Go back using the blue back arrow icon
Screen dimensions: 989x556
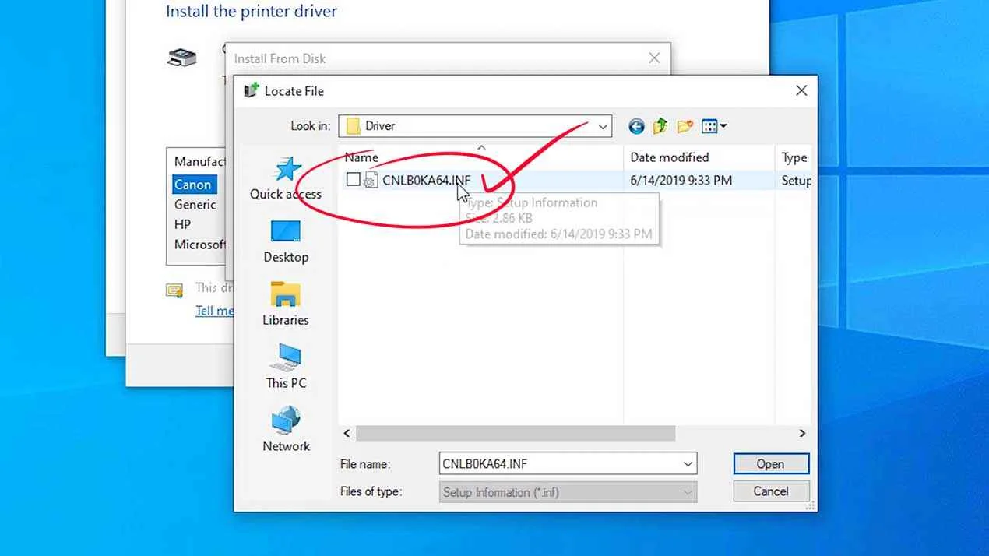point(637,126)
